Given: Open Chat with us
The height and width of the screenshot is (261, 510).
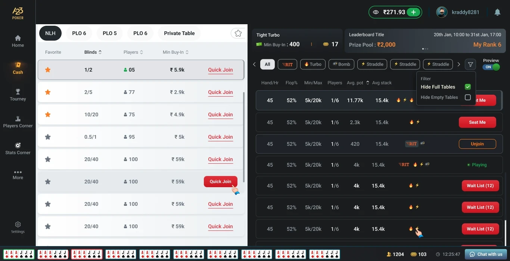Looking at the screenshot, I should click(x=486, y=254).
